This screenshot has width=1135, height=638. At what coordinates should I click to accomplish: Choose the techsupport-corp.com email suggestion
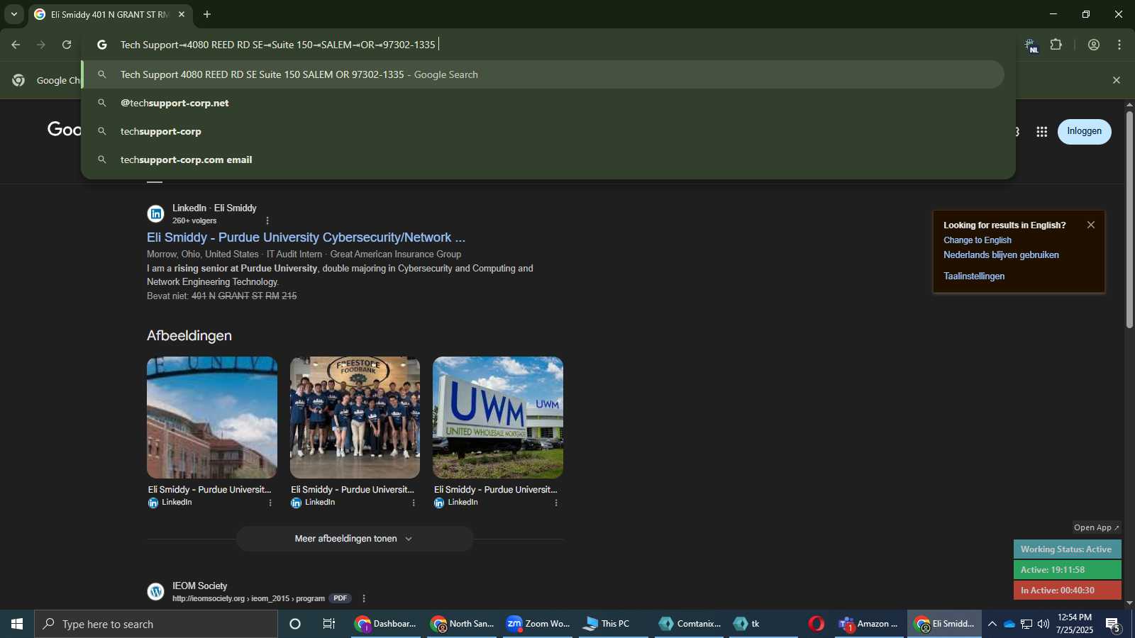click(543, 159)
